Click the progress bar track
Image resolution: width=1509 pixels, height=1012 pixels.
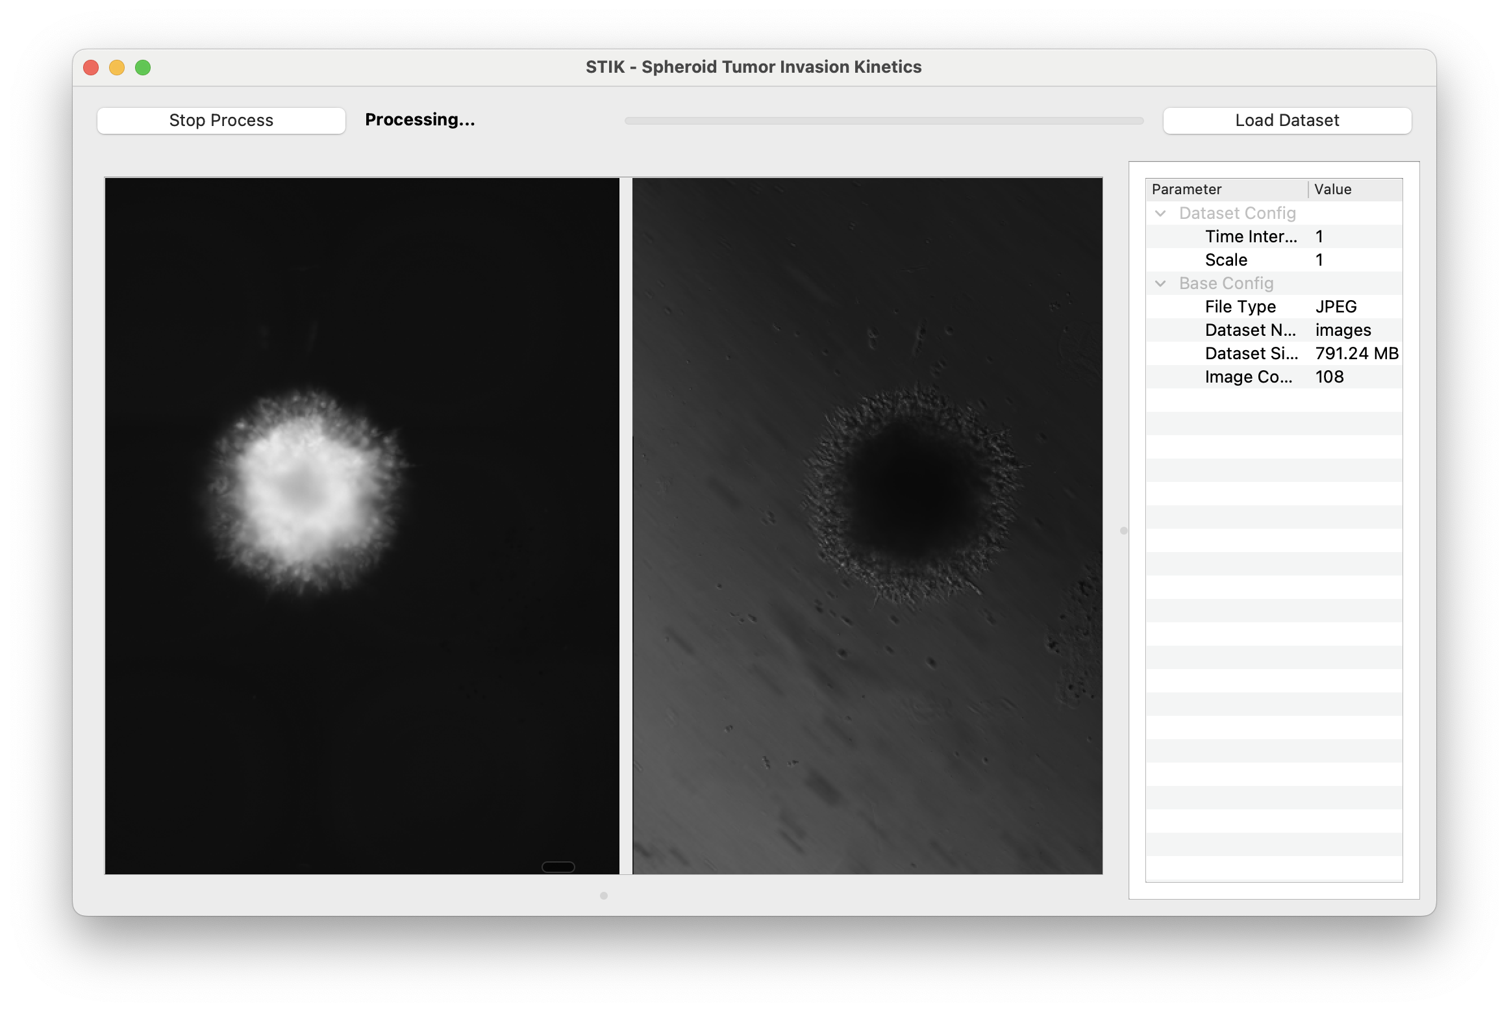[883, 121]
